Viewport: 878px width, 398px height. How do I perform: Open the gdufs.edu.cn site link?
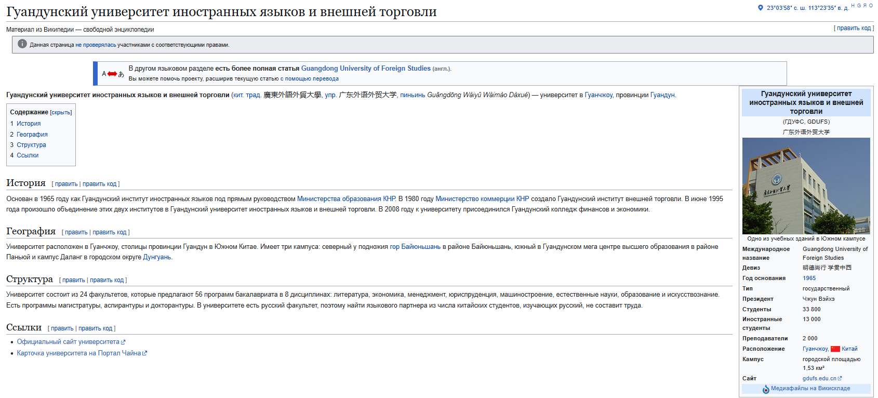[819, 379]
